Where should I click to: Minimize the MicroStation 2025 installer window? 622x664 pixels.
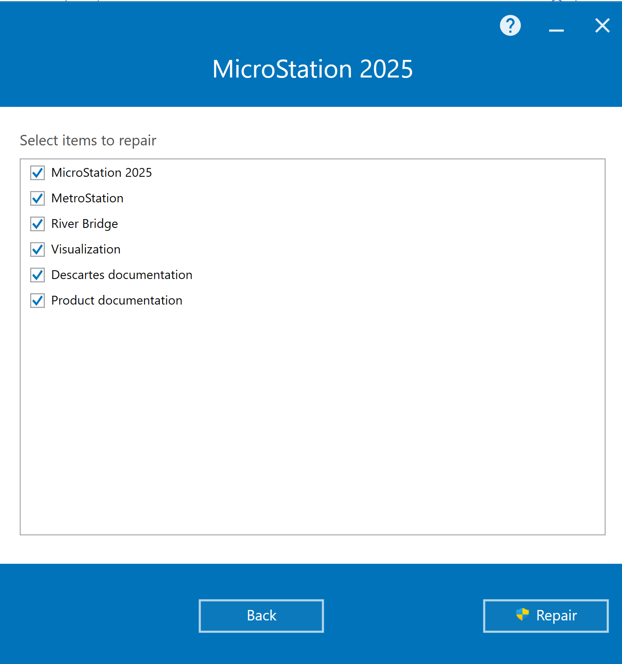pyautogui.click(x=556, y=30)
